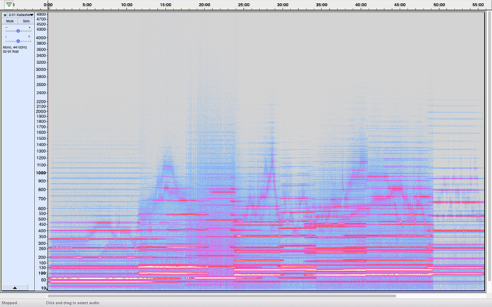492x307 pixels.
Task: Click the 55:00 mark on the timeline ruler
Action: (478, 5)
